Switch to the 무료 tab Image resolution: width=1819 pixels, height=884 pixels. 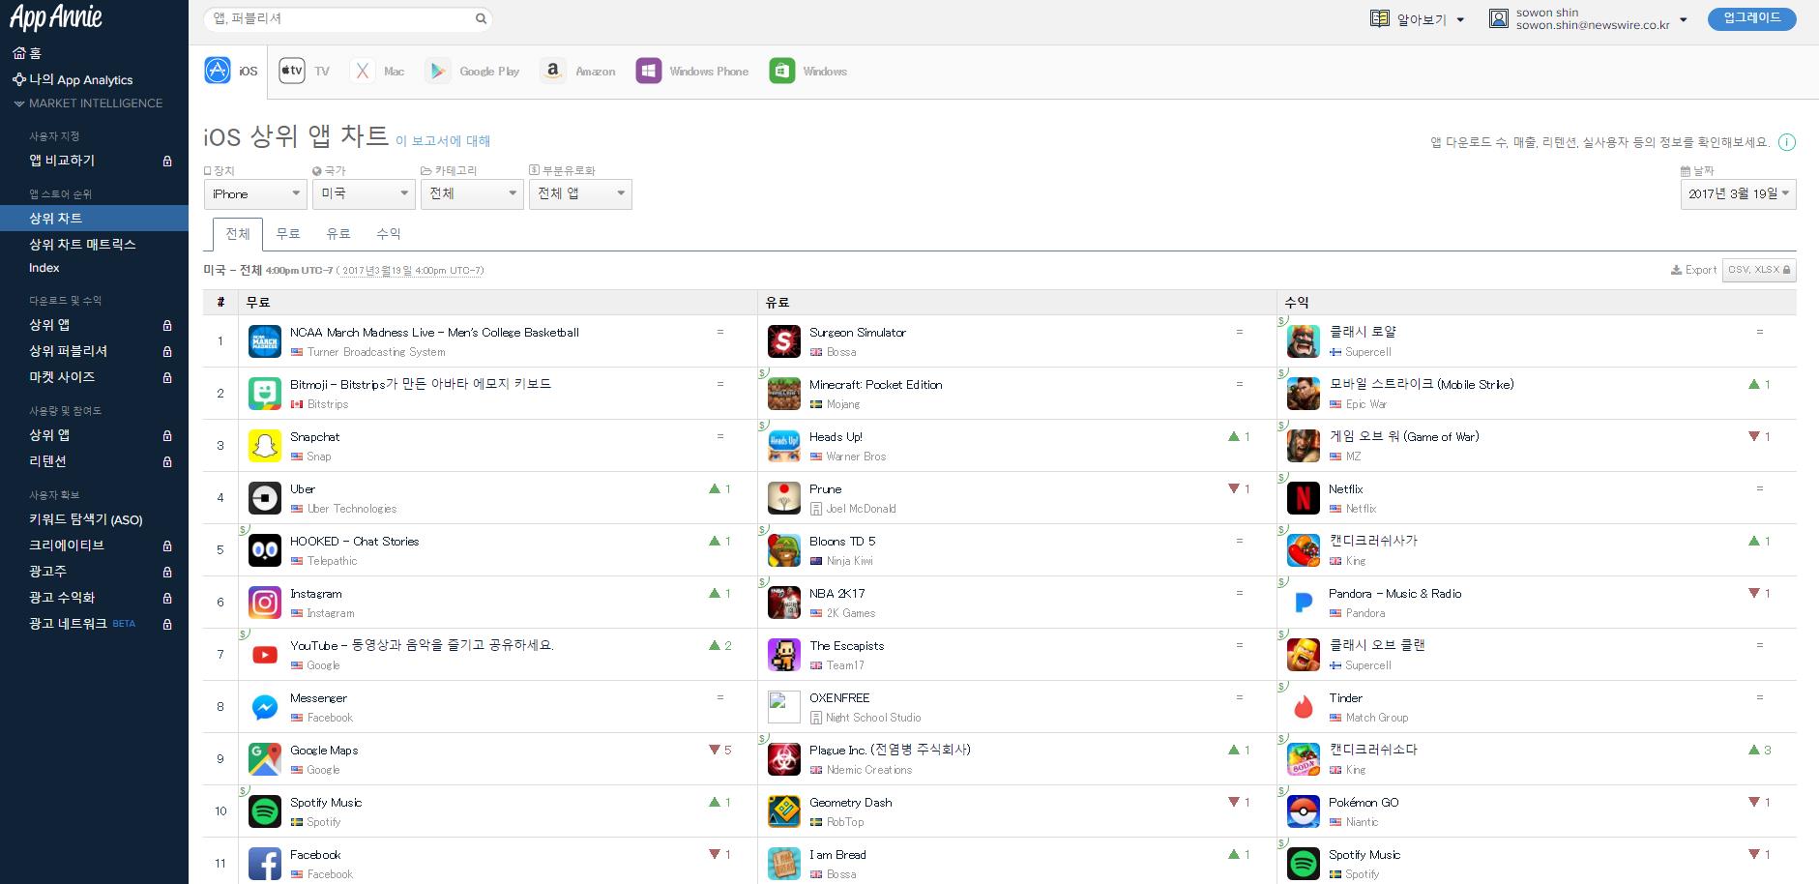coord(288,234)
